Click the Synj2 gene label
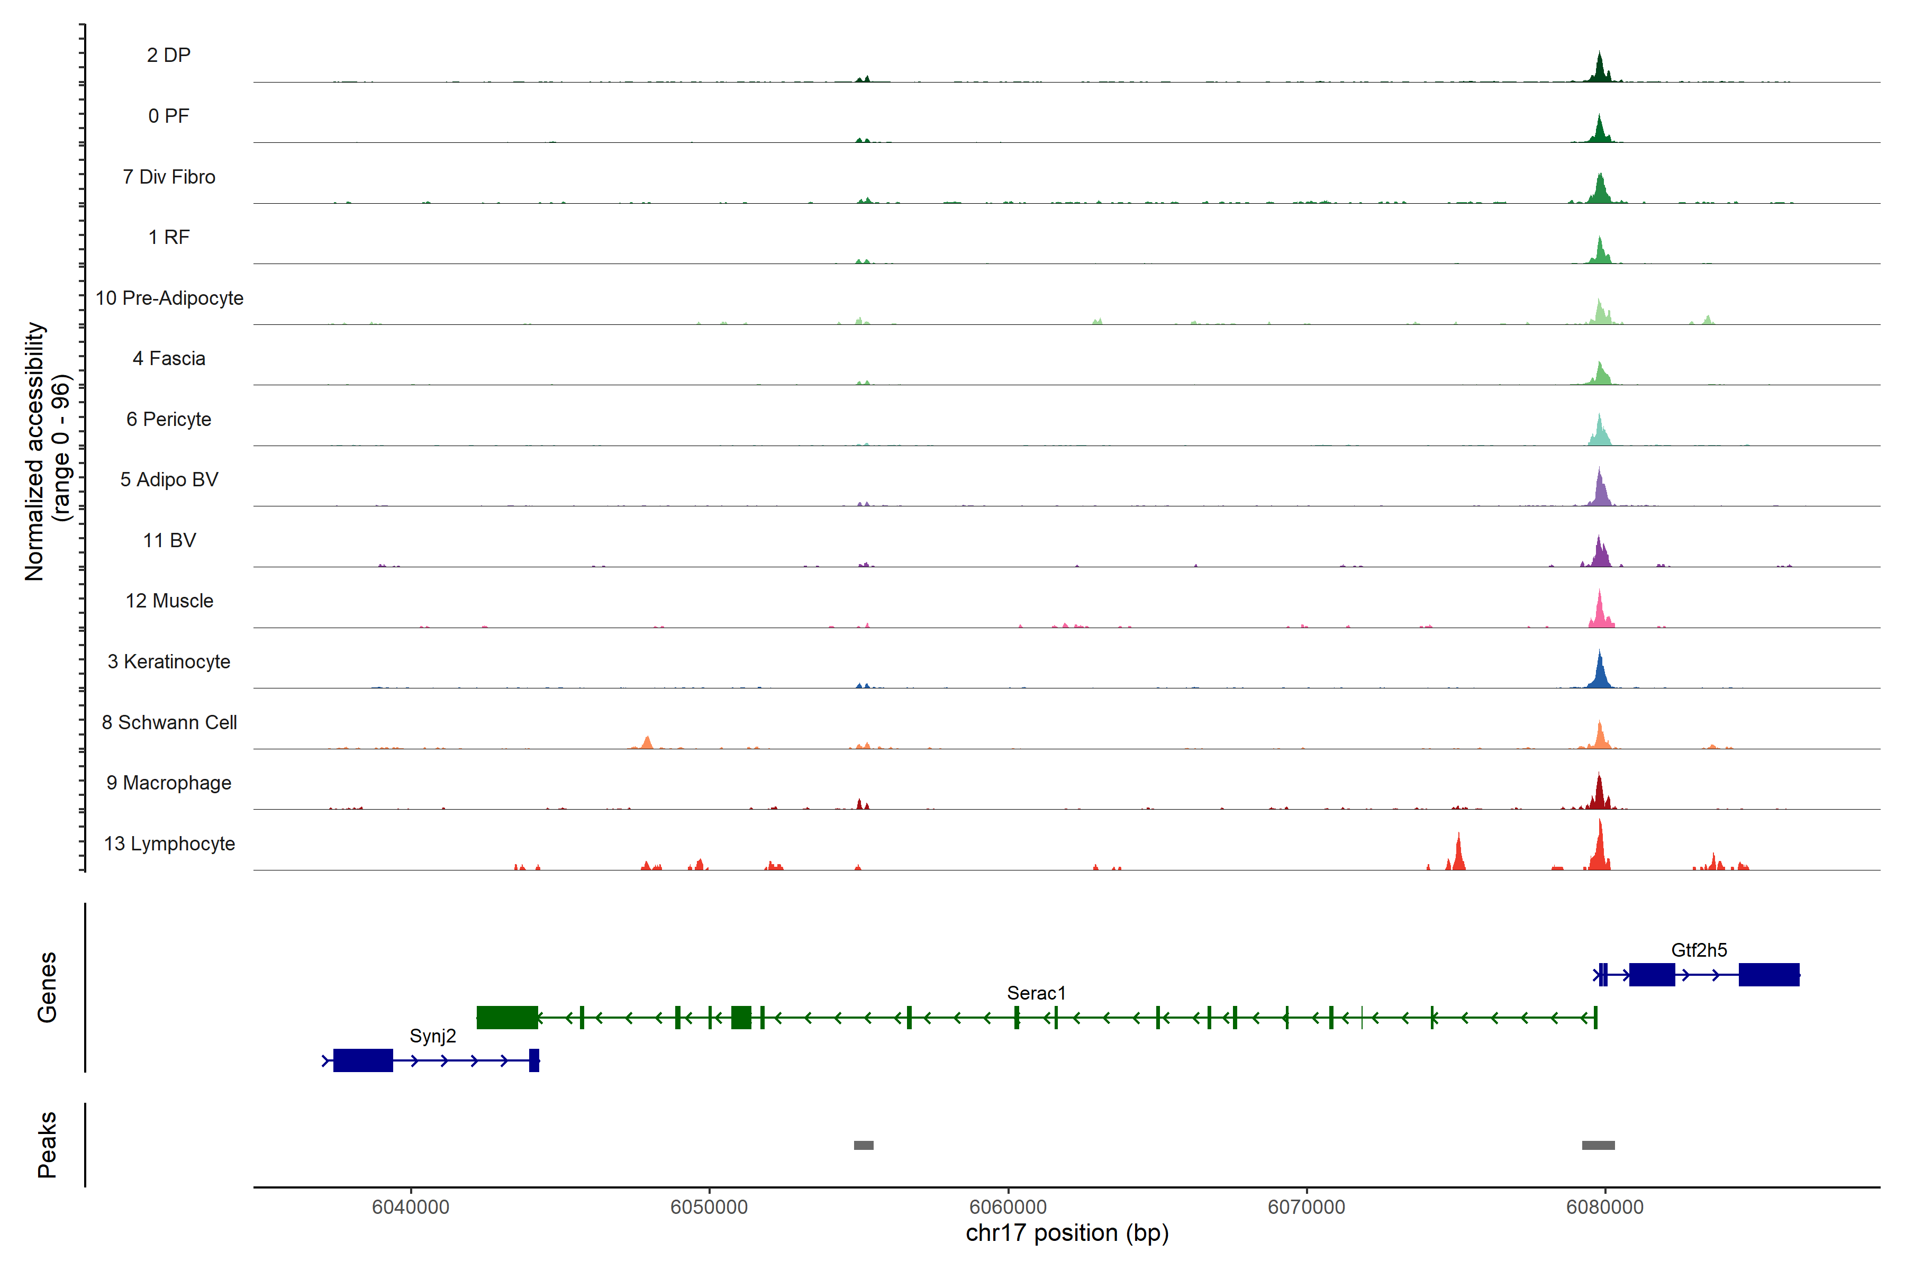This screenshot has width=1905, height=1270. coord(432,1036)
